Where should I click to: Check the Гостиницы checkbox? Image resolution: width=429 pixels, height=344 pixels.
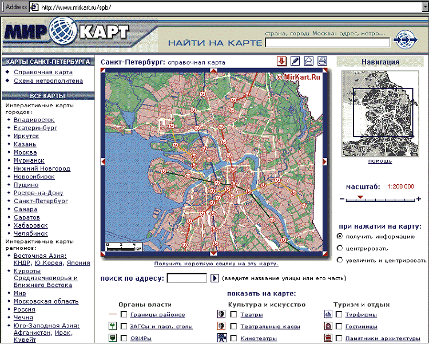339,326
